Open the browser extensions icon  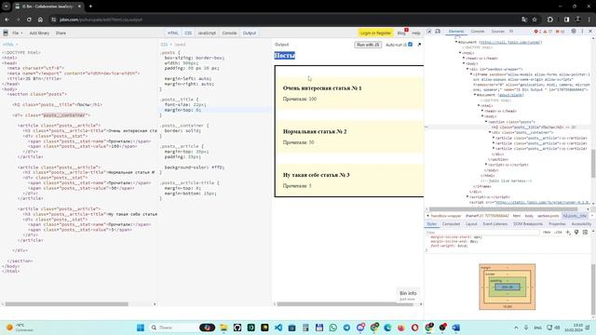550,20
